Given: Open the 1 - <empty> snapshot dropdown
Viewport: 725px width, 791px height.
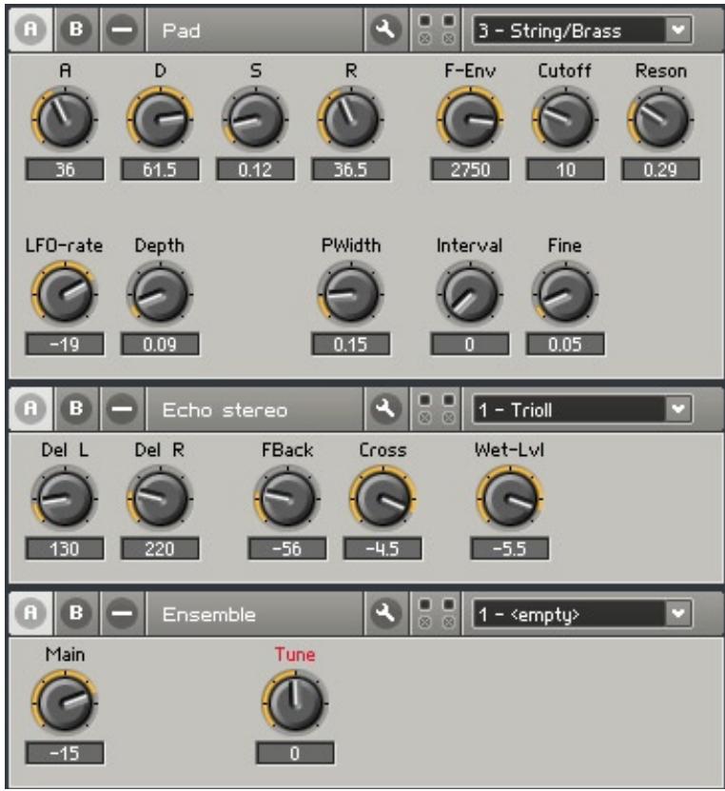Looking at the screenshot, I should pos(582,614).
